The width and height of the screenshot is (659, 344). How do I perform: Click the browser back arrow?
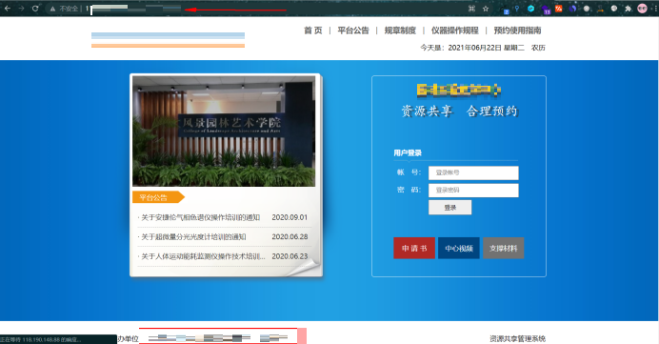pyautogui.click(x=8, y=8)
